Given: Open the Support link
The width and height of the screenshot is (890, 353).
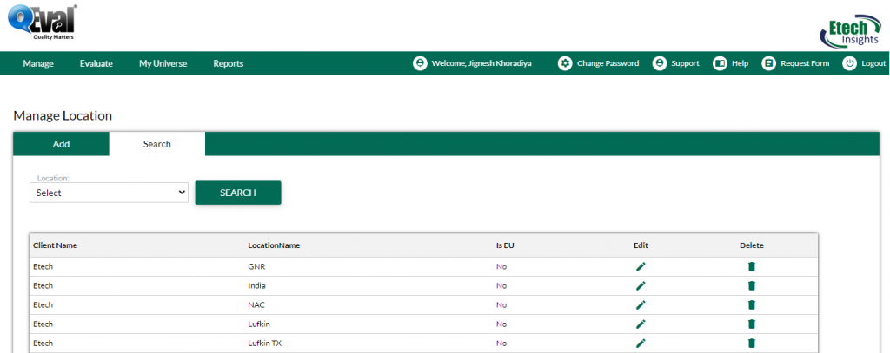Looking at the screenshot, I should [685, 63].
